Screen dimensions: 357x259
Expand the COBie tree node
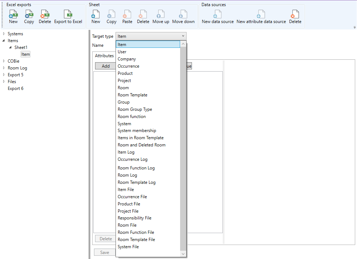[x=4, y=61]
